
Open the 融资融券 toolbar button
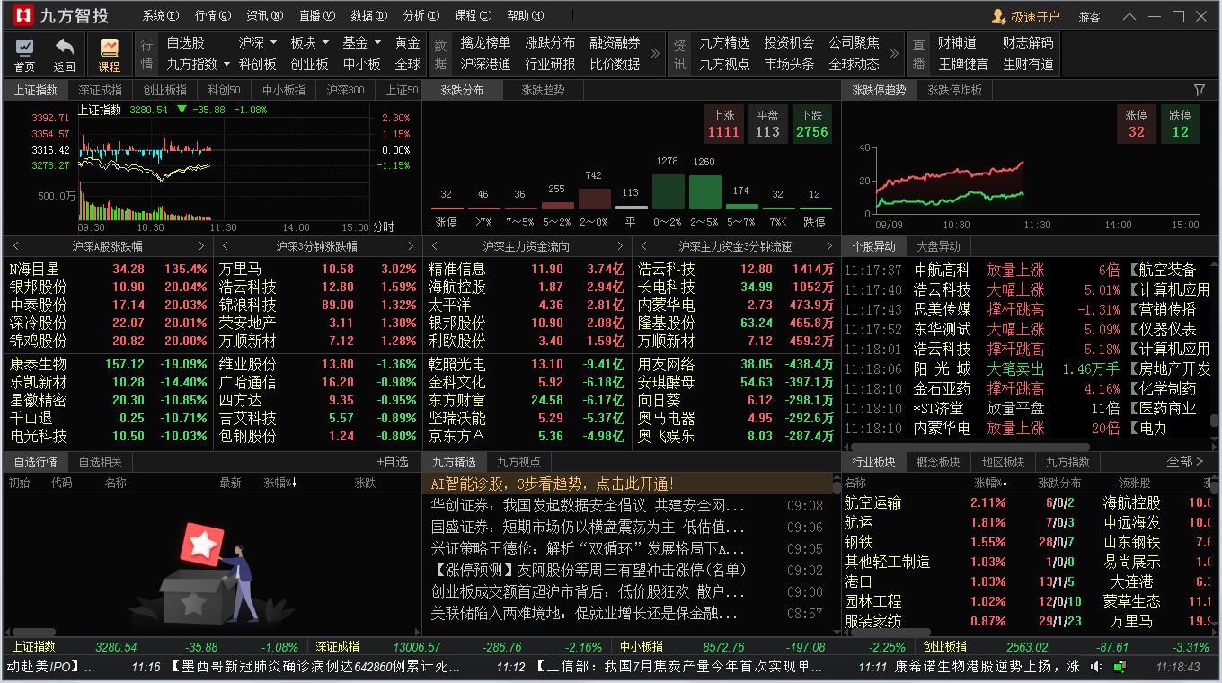click(x=615, y=42)
